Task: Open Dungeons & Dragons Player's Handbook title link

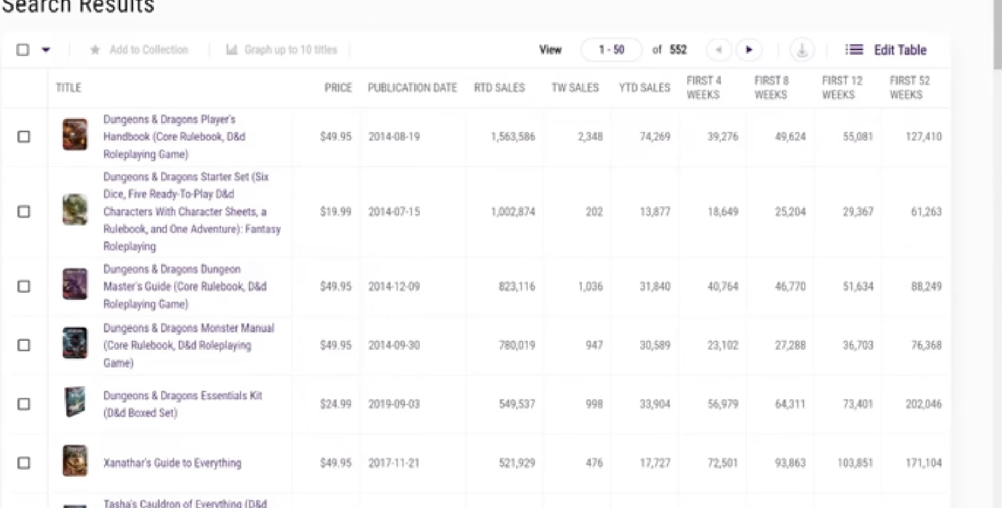Action: click(174, 137)
